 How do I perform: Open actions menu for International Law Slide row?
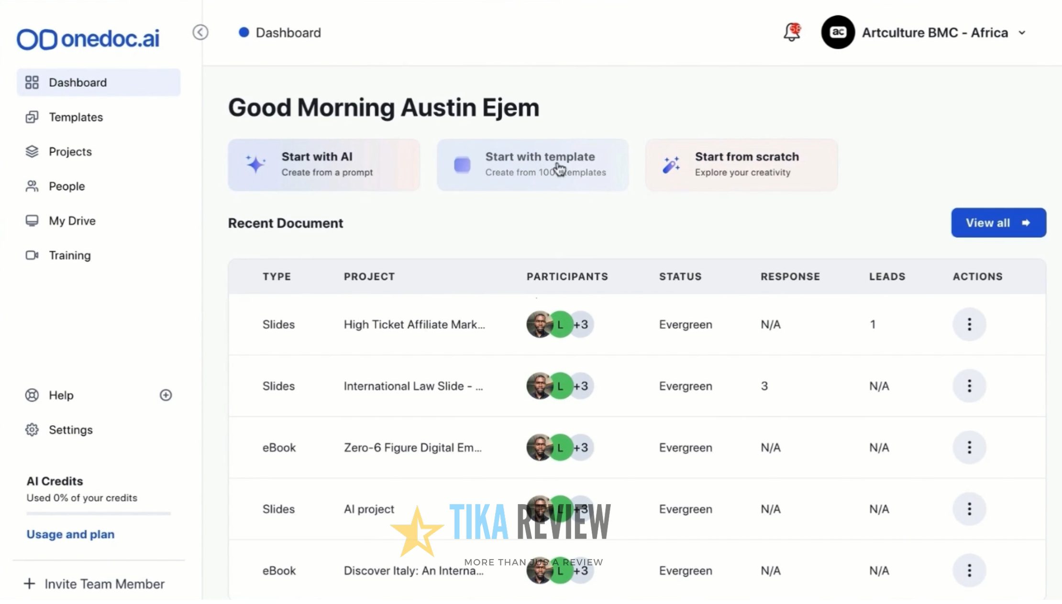969,386
